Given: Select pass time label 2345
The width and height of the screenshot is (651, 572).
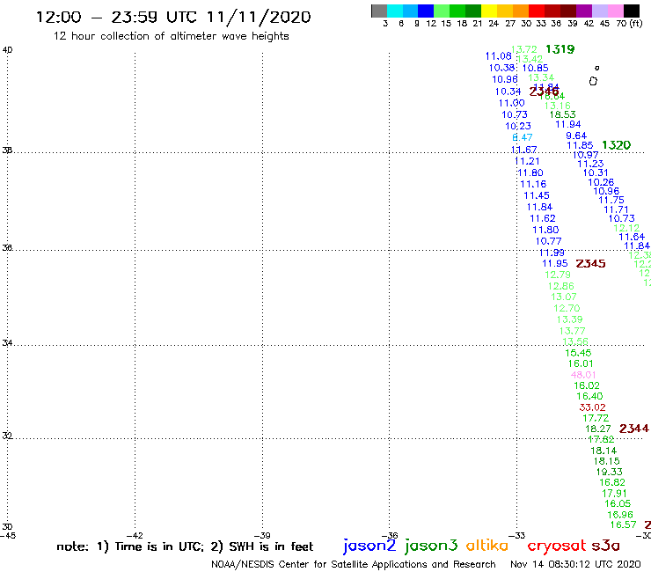Looking at the screenshot, I should tap(591, 263).
